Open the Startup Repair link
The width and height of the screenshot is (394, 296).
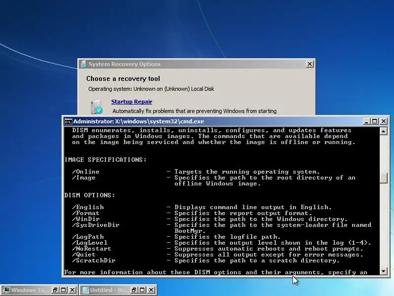coord(131,102)
